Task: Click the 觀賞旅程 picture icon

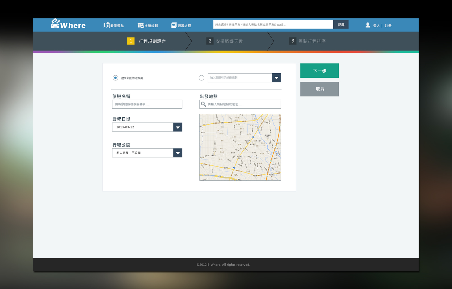Action: (174, 25)
